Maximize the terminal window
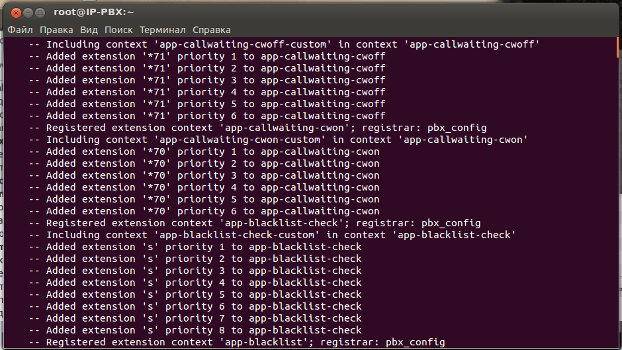 [x=40, y=13]
